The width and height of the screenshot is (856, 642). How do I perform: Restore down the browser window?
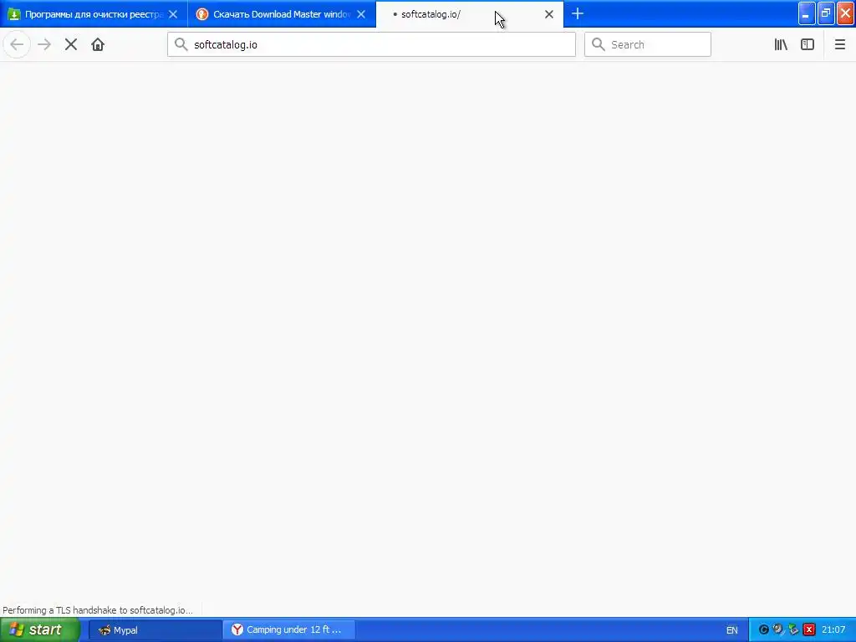tap(826, 13)
